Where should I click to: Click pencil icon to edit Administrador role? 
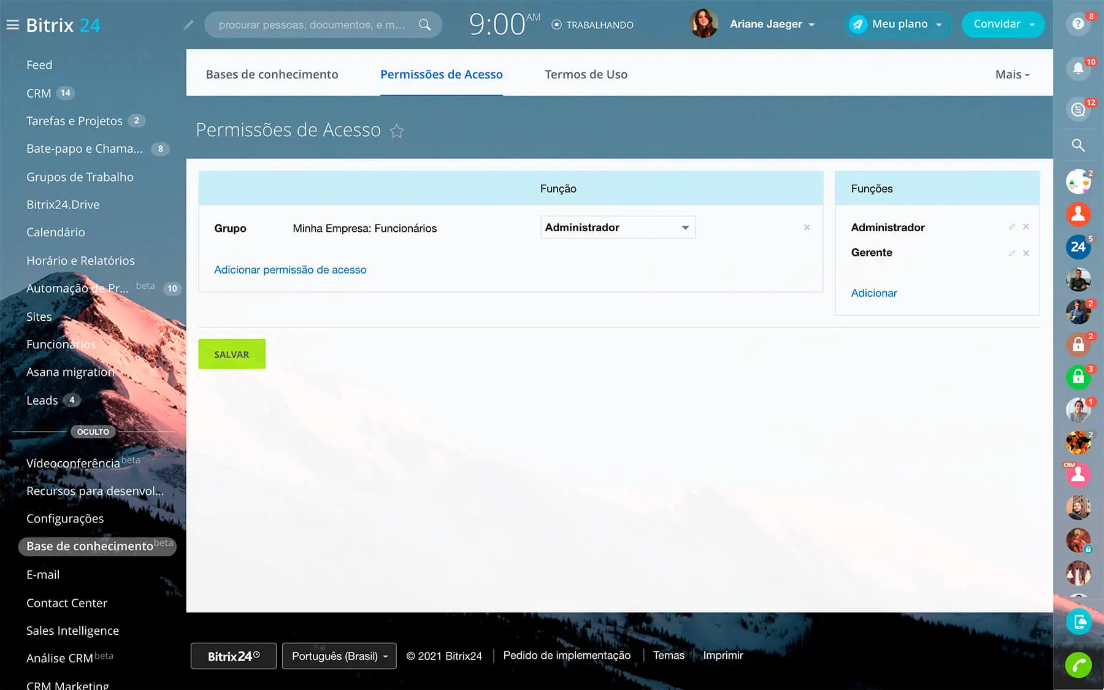[x=1012, y=227]
